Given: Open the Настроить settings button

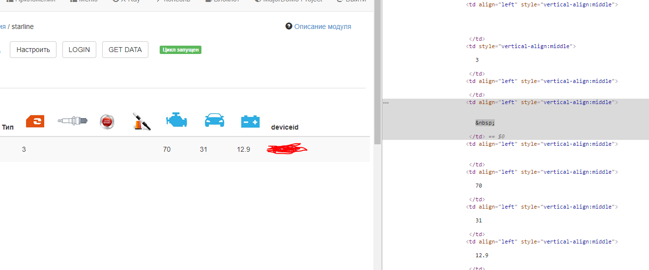Looking at the screenshot, I should [x=33, y=50].
